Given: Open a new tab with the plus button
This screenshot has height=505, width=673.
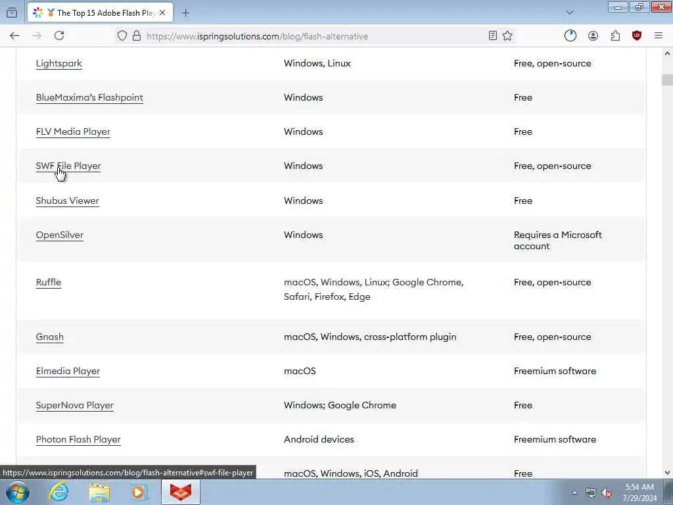Looking at the screenshot, I should tap(185, 13).
